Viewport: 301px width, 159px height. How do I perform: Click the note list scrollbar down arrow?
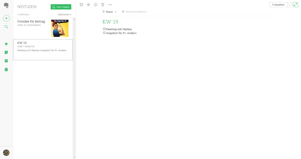(x=74, y=157)
